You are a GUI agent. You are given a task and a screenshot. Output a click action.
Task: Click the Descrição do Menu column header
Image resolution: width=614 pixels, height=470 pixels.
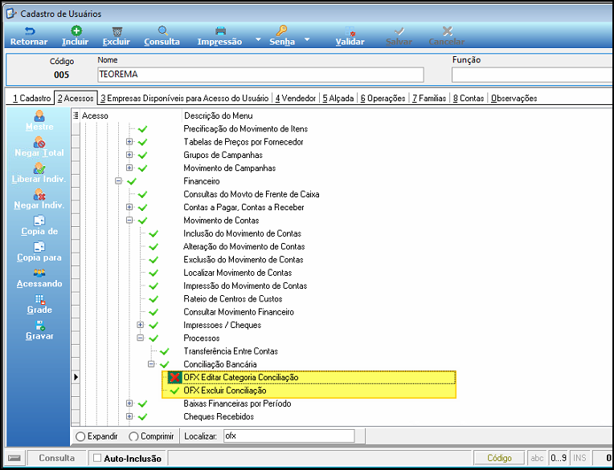(218, 115)
